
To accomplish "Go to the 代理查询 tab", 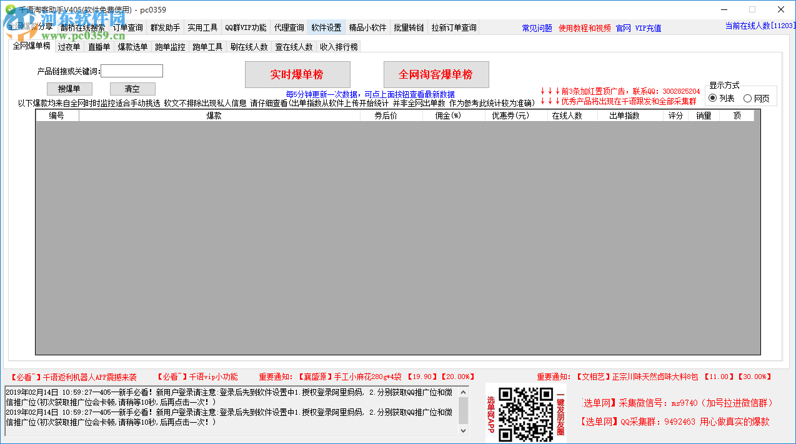I will coord(289,27).
